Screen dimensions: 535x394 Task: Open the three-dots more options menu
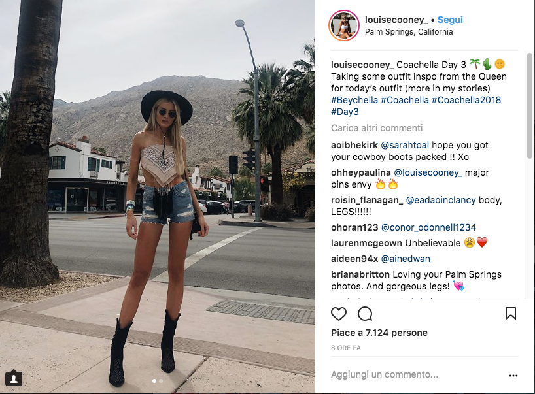pos(513,376)
